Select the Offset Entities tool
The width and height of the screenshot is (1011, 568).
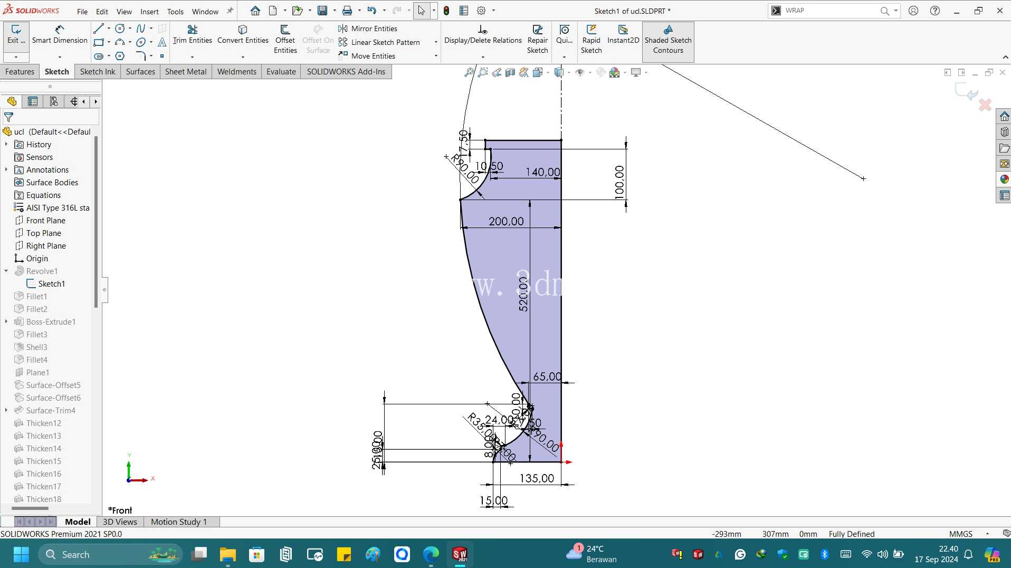coord(285,39)
